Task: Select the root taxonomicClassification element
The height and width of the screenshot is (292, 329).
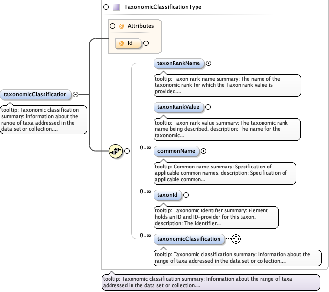Action: (x=36, y=94)
